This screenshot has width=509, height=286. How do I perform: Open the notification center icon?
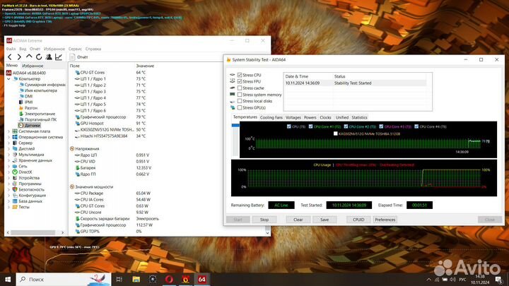[498, 280]
